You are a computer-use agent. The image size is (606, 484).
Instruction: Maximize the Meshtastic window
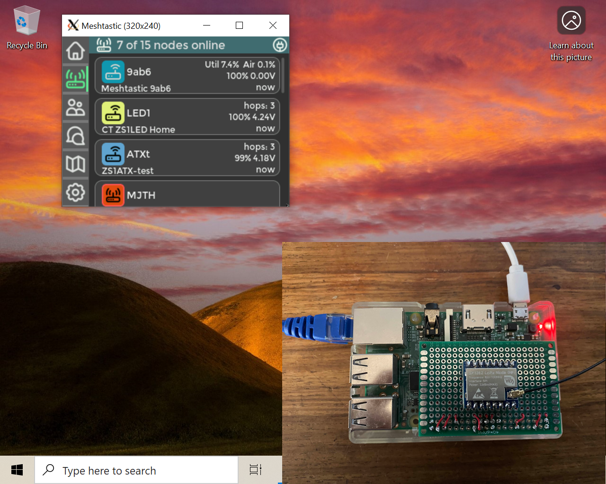click(x=240, y=26)
